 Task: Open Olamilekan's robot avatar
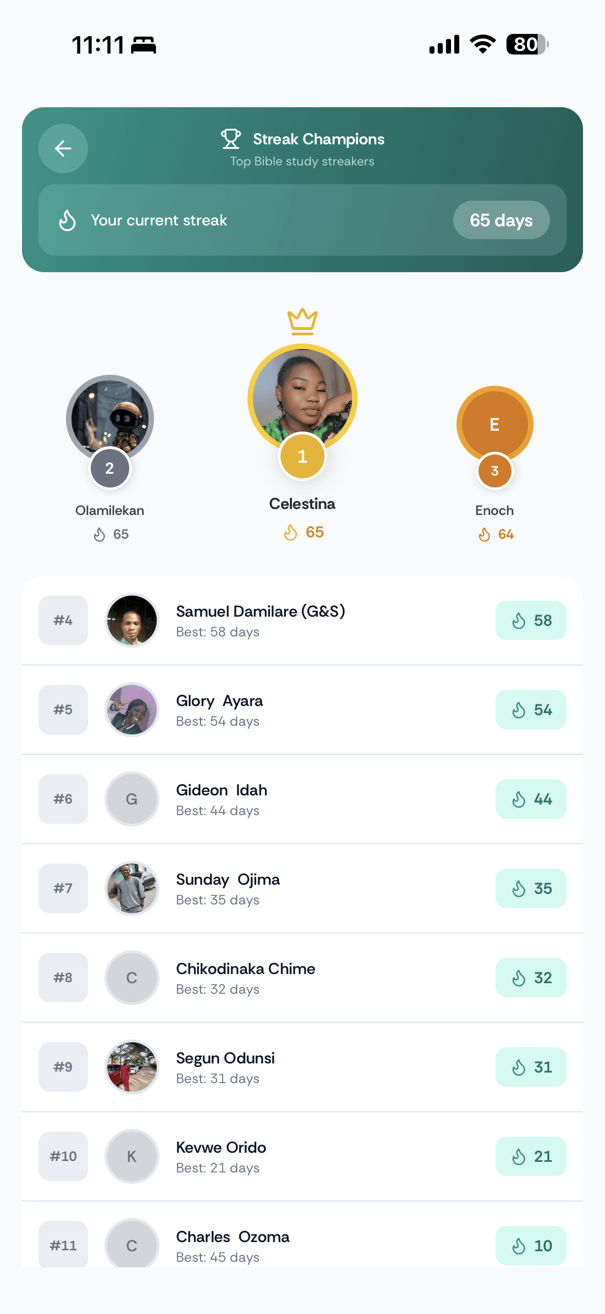click(x=110, y=416)
